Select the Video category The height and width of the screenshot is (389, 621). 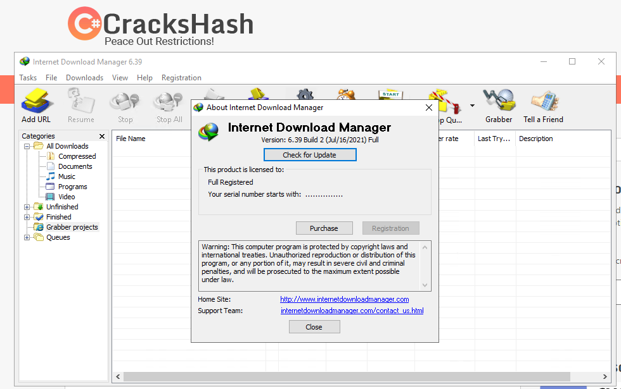[x=66, y=197]
